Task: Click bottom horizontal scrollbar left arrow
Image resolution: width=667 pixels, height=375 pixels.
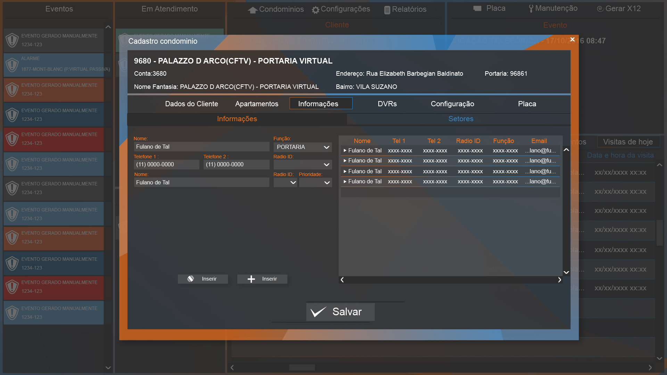Action: coord(232,367)
